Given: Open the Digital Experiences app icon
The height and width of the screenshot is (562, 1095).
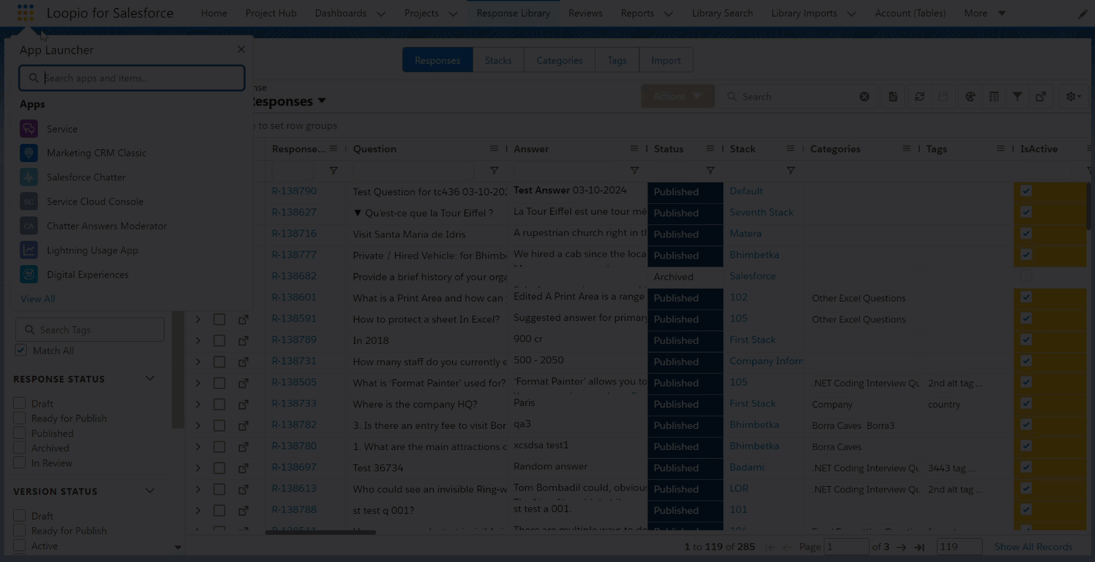Looking at the screenshot, I should [29, 274].
